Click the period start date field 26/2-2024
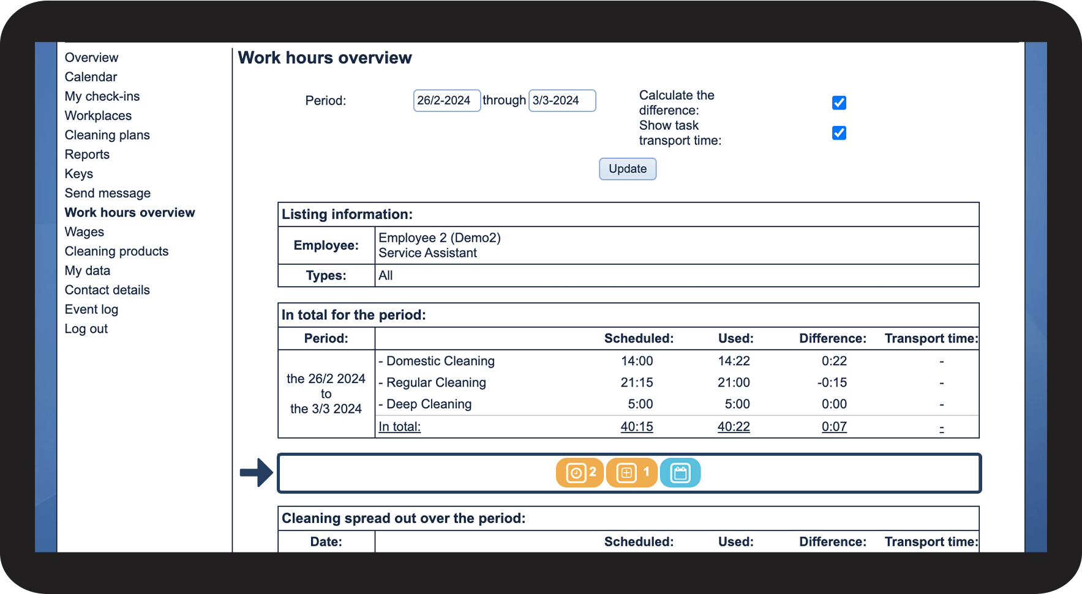Viewport: 1082px width, 594px height. pos(446,100)
